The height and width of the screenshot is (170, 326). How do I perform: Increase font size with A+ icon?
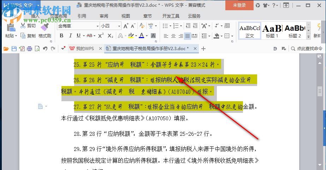pyautogui.click(x=126, y=26)
